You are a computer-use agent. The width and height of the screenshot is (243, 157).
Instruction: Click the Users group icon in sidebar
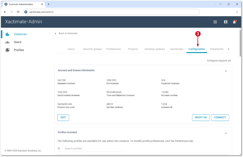click(x=8, y=42)
